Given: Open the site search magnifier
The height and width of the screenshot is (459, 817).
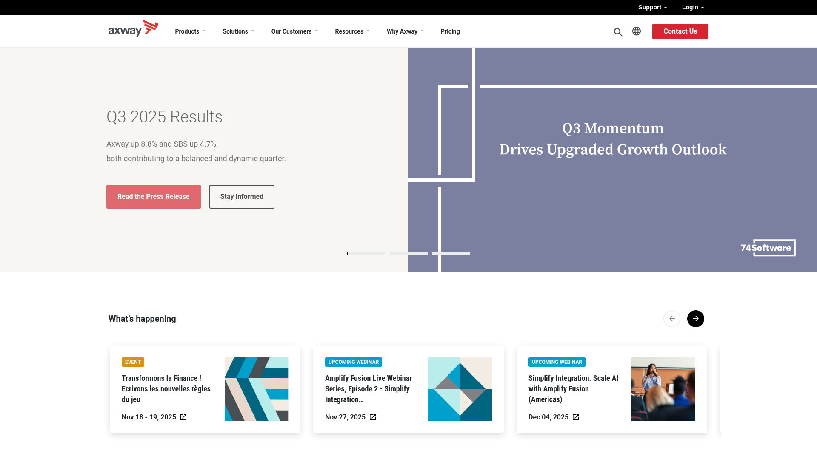Looking at the screenshot, I should (618, 32).
